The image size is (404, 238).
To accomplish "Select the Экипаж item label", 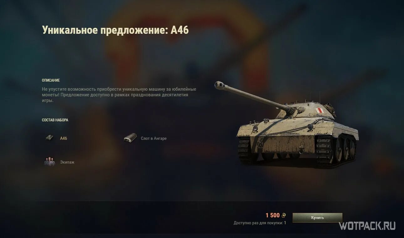I will pyautogui.click(x=67, y=162).
